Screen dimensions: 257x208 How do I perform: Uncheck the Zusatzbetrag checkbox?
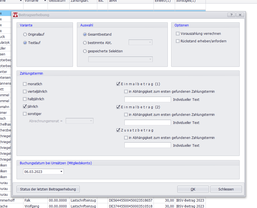tap(118, 130)
